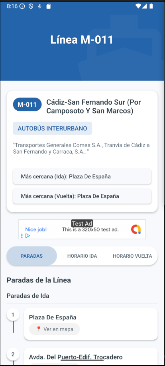This screenshot has width=165, height=366.
Task: Select the Plaza De España stop card title
Action: click(x=53, y=317)
